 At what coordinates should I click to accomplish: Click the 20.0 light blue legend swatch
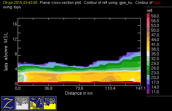tap(148, 77)
